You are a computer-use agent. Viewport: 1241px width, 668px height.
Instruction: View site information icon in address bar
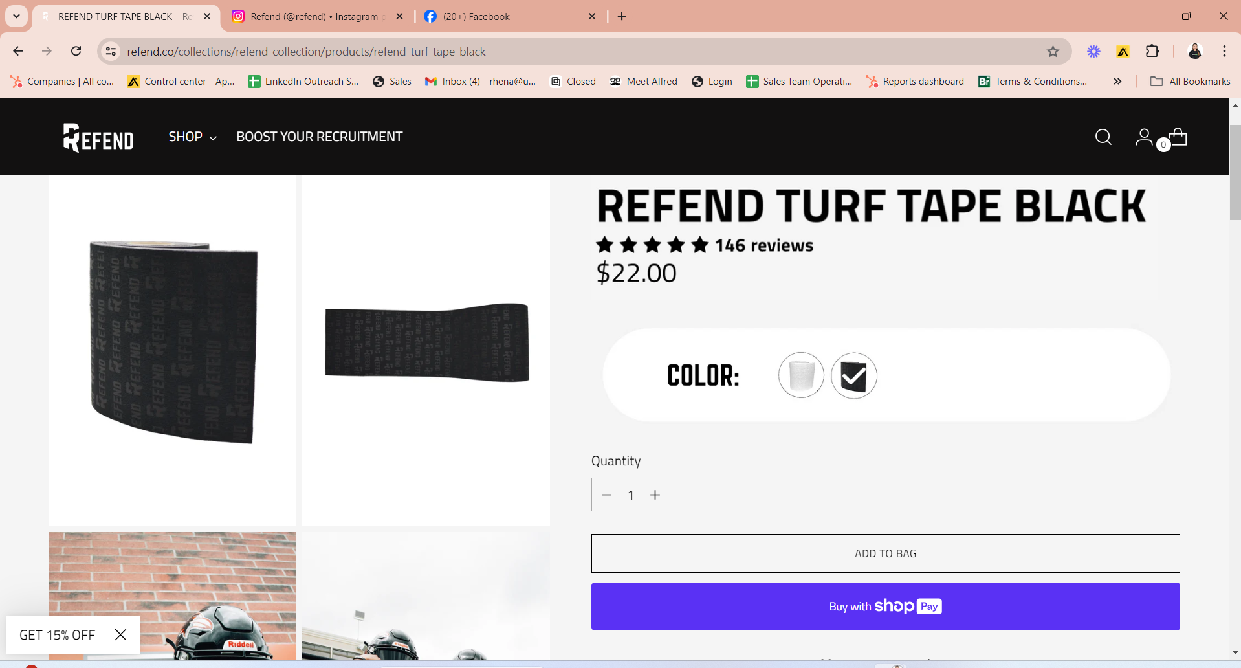point(111,52)
